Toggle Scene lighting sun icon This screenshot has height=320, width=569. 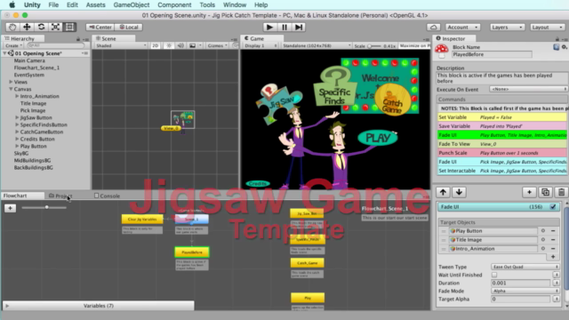pyautogui.click(x=169, y=45)
